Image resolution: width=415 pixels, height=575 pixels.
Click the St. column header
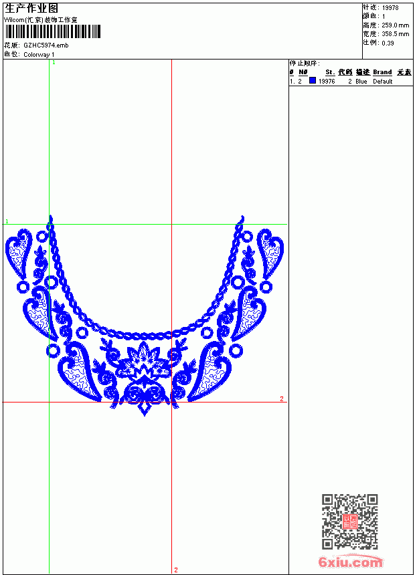click(330, 72)
